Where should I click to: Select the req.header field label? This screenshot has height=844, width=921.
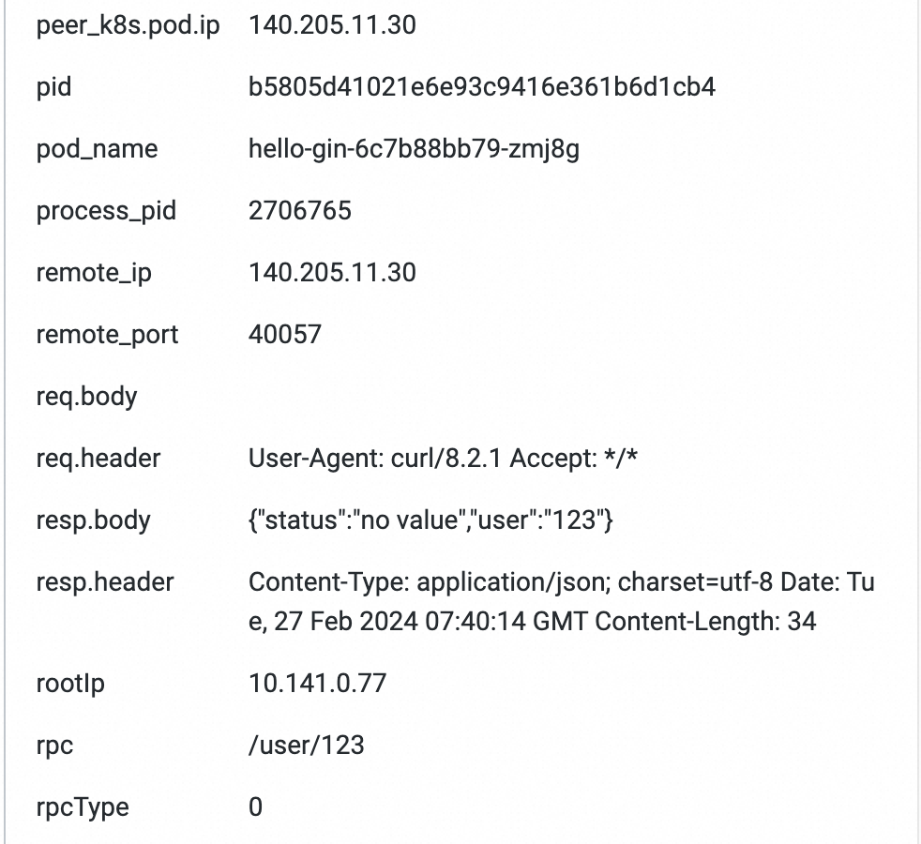pyautogui.click(x=98, y=459)
